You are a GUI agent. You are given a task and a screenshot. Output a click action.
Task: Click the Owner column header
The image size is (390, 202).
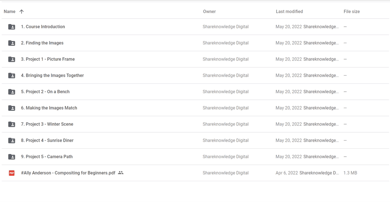pyautogui.click(x=209, y=12)
